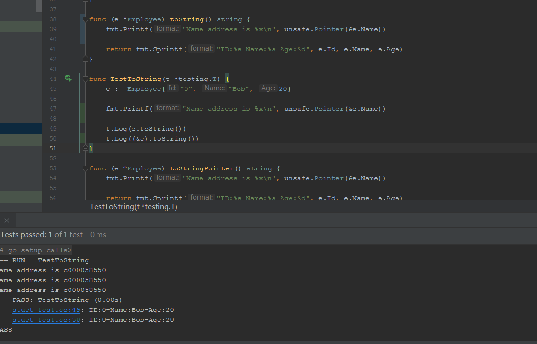The image size is (537, 344).
Task: Collapse the TestToString function body
Action: point(85,79)
